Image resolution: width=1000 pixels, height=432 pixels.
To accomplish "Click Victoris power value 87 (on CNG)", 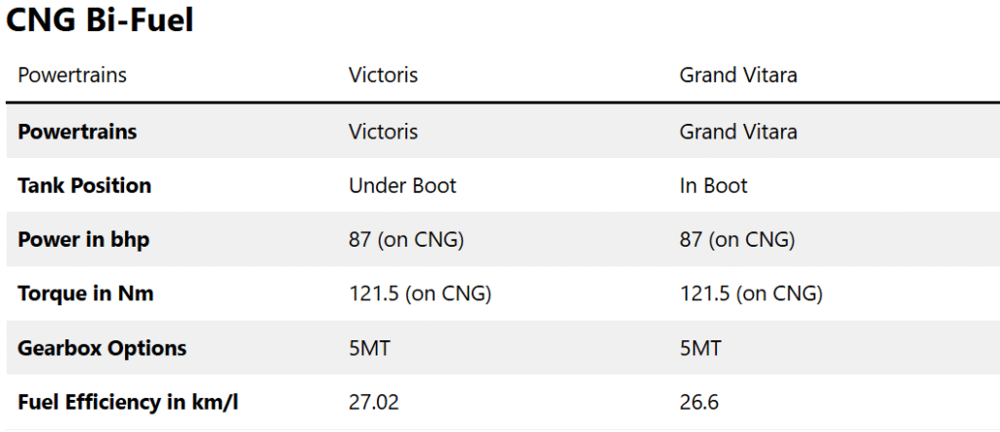I will click(x=406, y=240).
